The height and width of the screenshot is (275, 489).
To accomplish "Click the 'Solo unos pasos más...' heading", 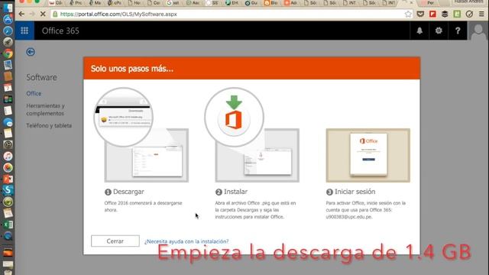I will 132,69.
